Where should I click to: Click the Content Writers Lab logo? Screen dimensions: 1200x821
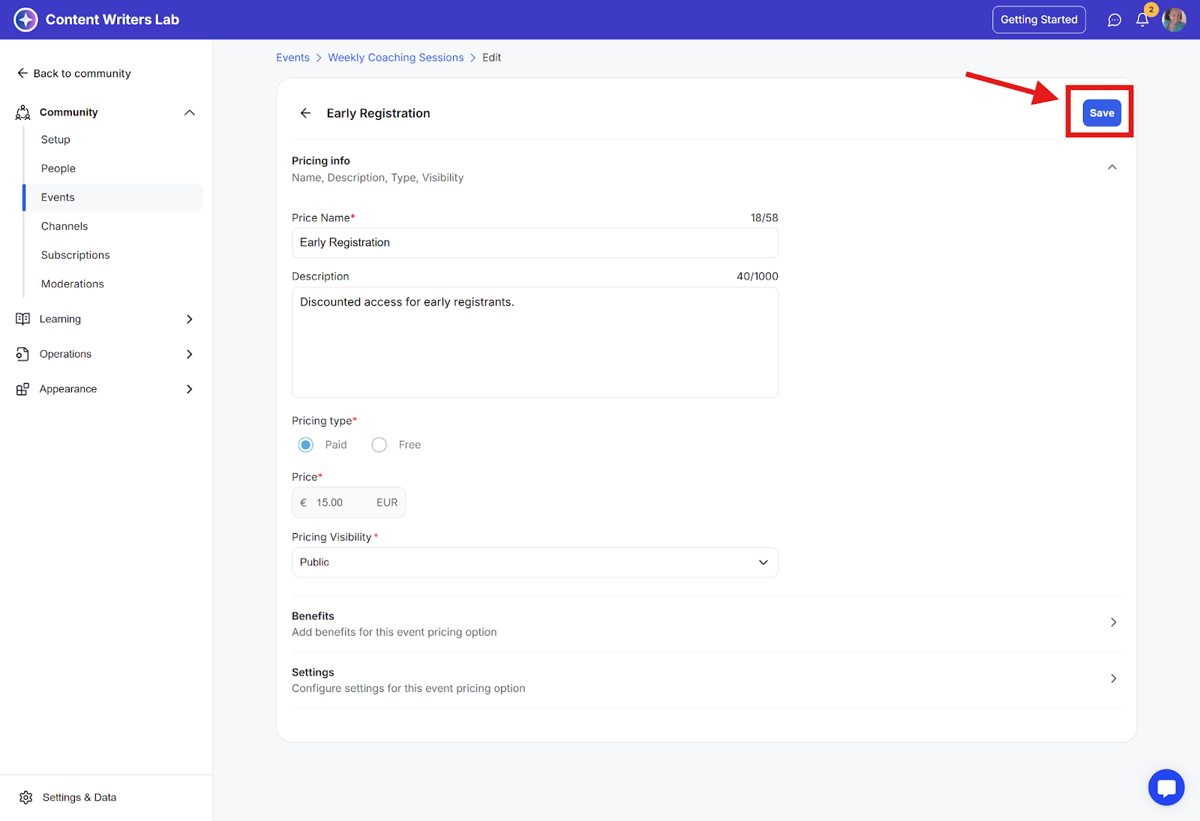[x=25, y=19]
